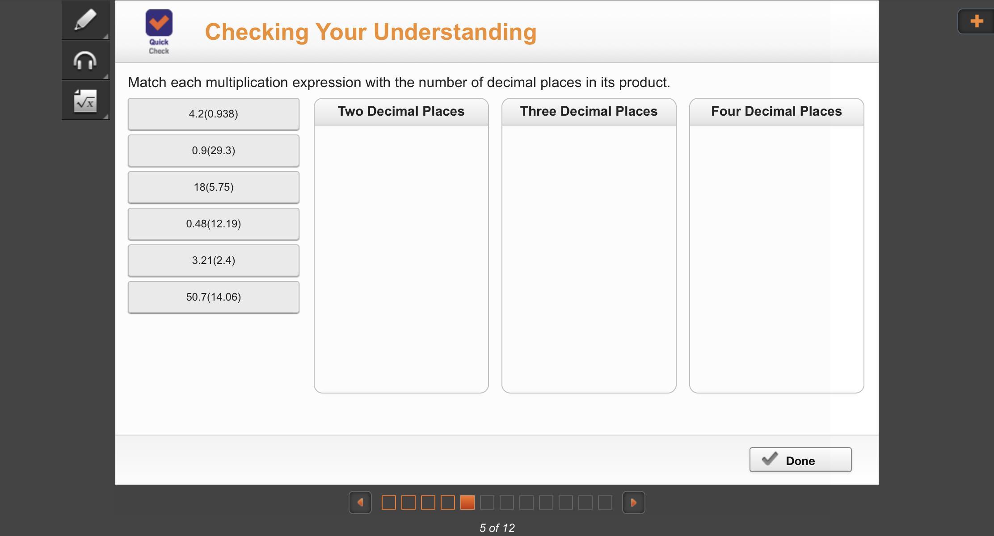Go to previous slide arrow
Viewport: 994px width, 536px height.
(x=360, y=502)
